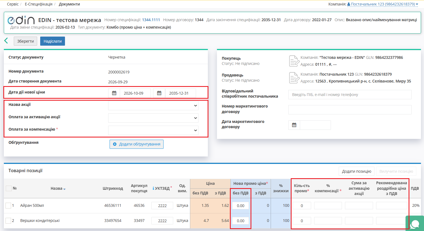Sort by Назва column arrow
The image size is (424, 231).
coord(64,189)
